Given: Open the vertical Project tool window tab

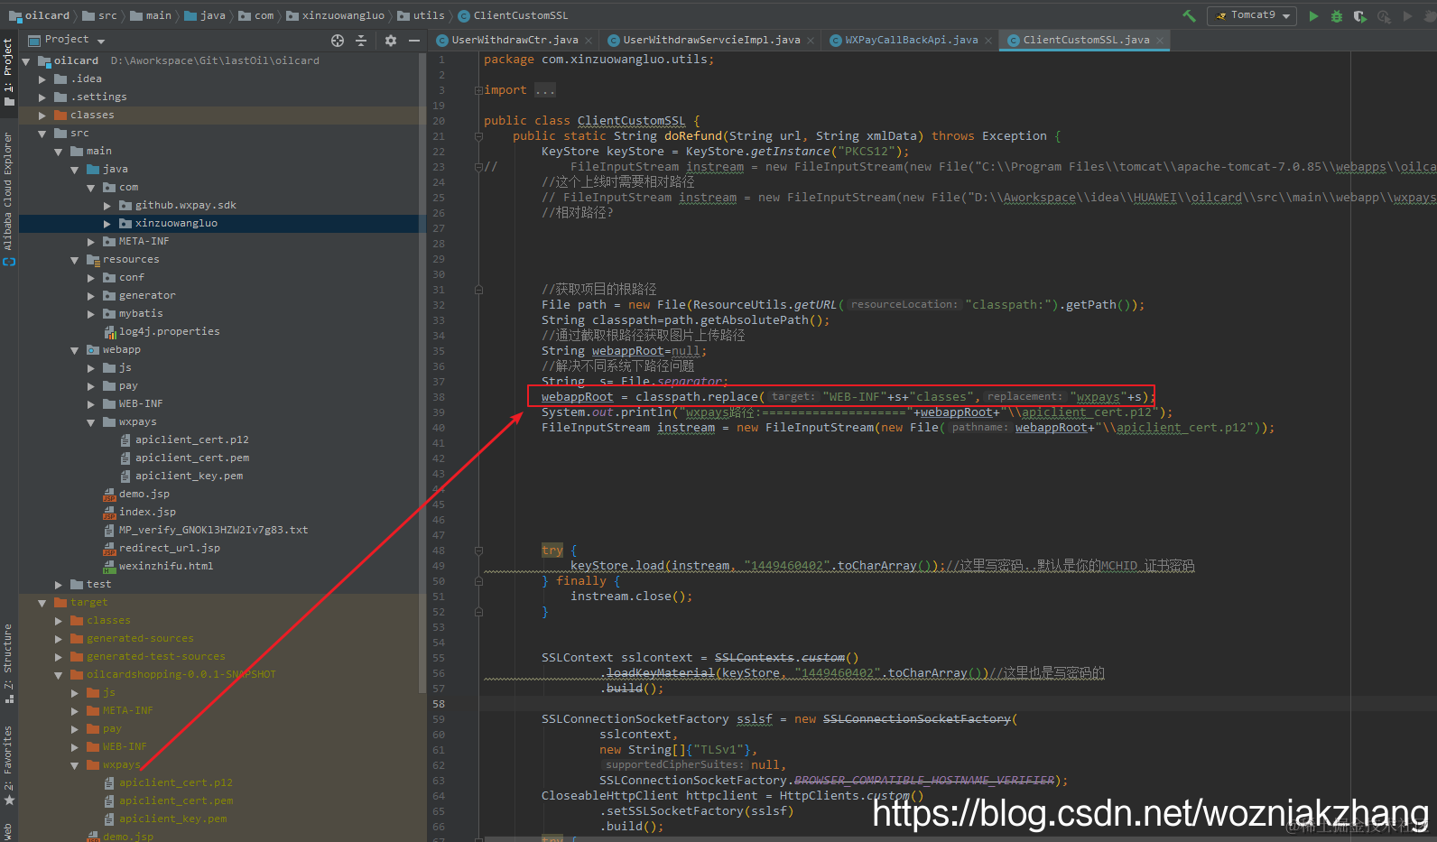Looking at the screenshot, I should tap(8, 71).
